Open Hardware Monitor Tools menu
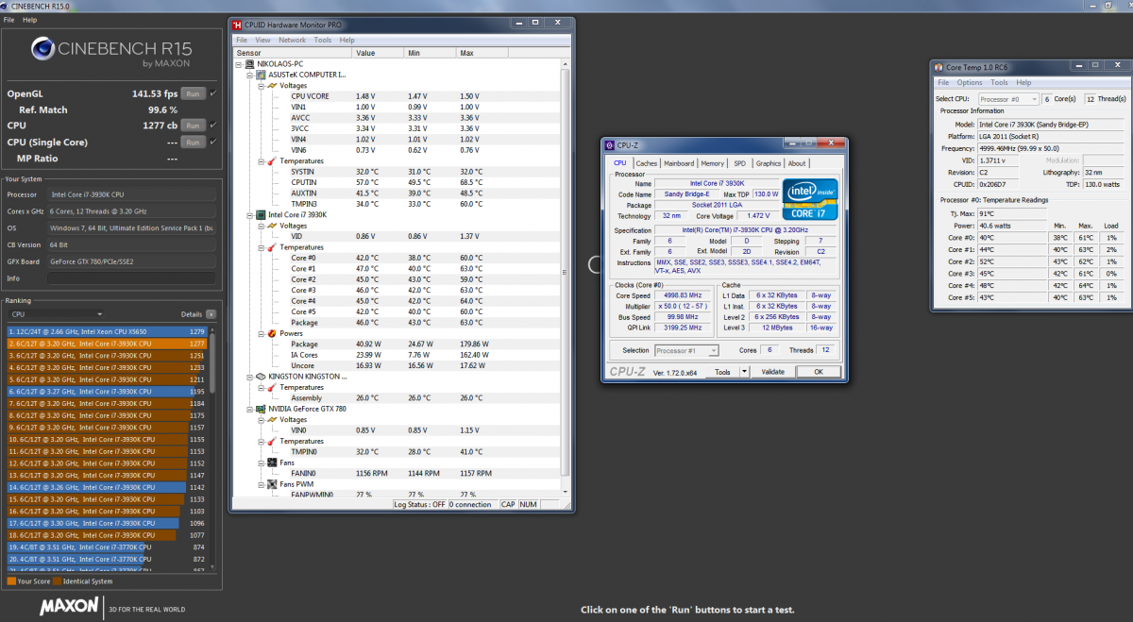The height and width of the screenshot is (622, 1133). 323,40
